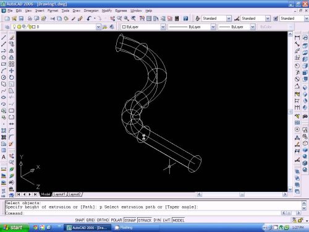The image size is (309, 232).
Task: Select the Rectangle draw tool
Action: tap(4, 64)
